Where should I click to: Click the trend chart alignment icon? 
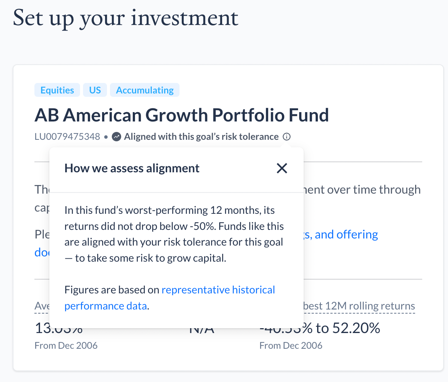coord(116,137)
